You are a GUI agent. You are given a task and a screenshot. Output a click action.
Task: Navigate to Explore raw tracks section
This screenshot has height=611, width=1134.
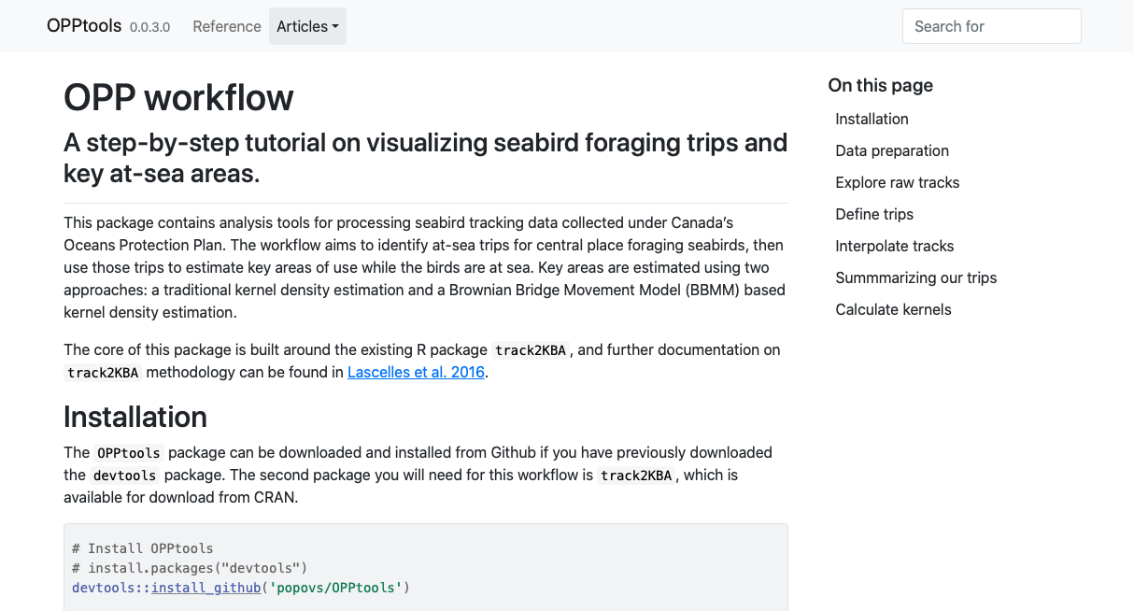pyautogui.click(x=897, y=182)
